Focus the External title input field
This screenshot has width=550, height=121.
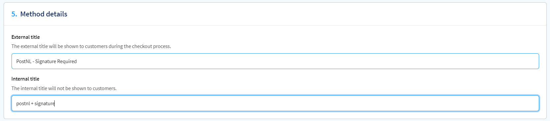[275, 61]
